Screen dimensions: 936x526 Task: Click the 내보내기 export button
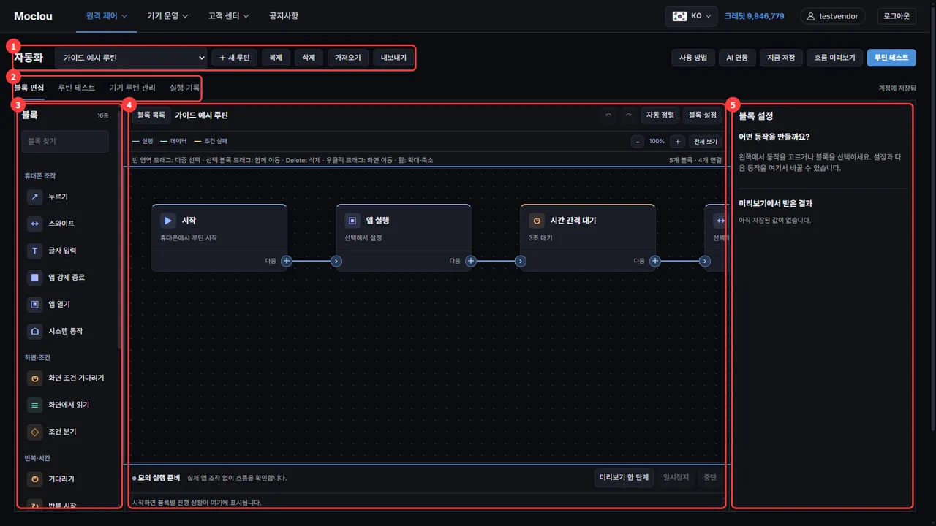(x=393, y=58)
